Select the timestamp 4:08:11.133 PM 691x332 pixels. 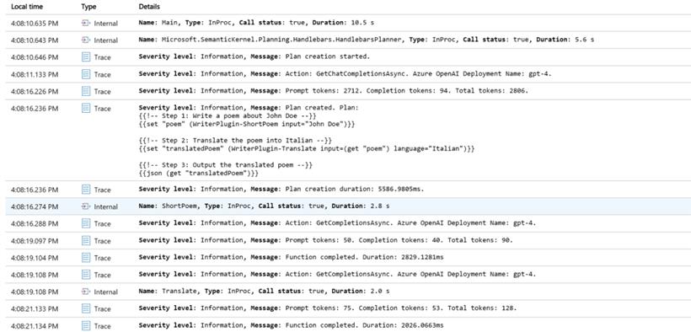35,74
